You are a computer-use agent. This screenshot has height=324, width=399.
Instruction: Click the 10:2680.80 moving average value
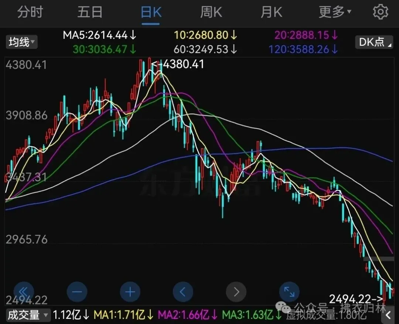[x=205, y=35]
